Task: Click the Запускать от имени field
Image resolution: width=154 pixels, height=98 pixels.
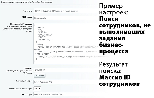Action: pos(66,82)
